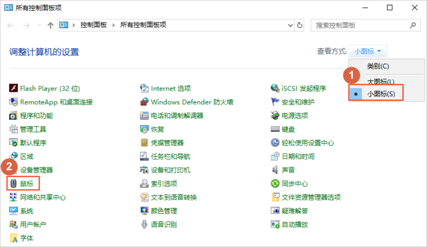
Task: Open the 设备和打印机 icon
Action: tap(144, 170)
